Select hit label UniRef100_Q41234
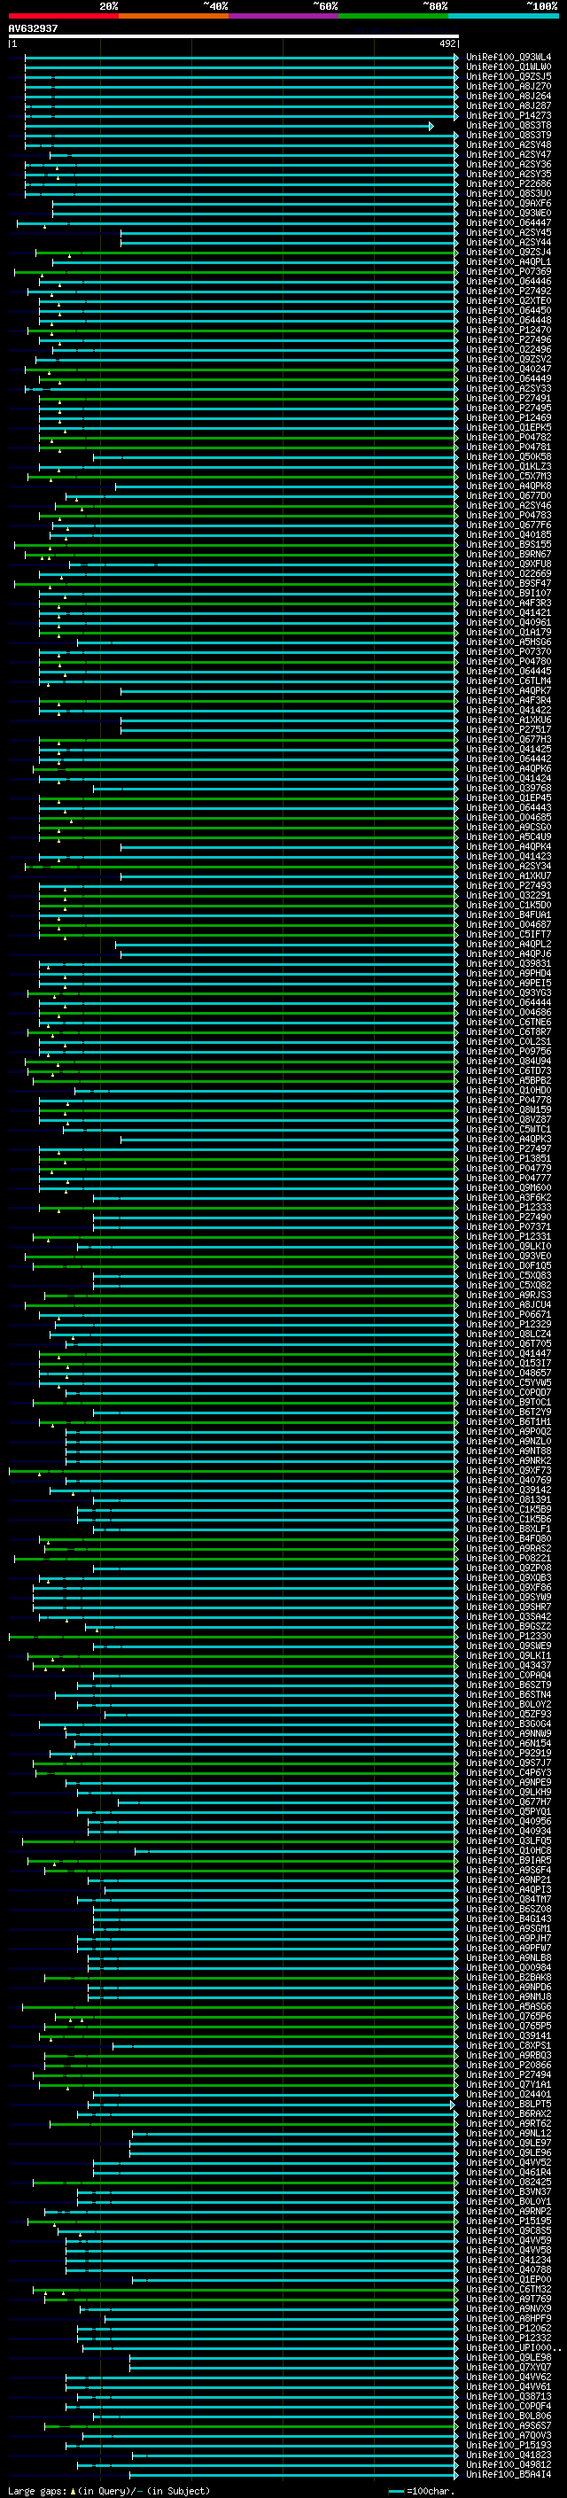Screen dimensions: 567x2498 click(x=509, y=2260)
